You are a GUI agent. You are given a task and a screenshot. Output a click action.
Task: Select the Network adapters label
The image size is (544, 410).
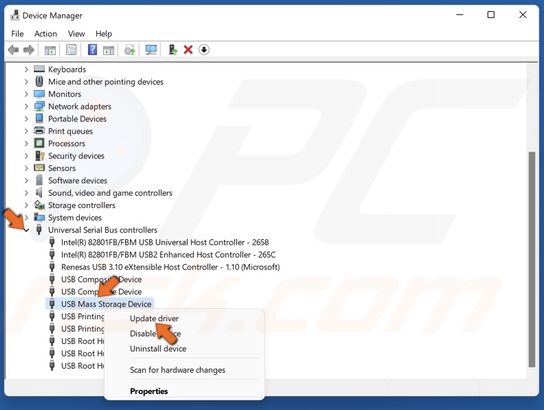point(80,106)
